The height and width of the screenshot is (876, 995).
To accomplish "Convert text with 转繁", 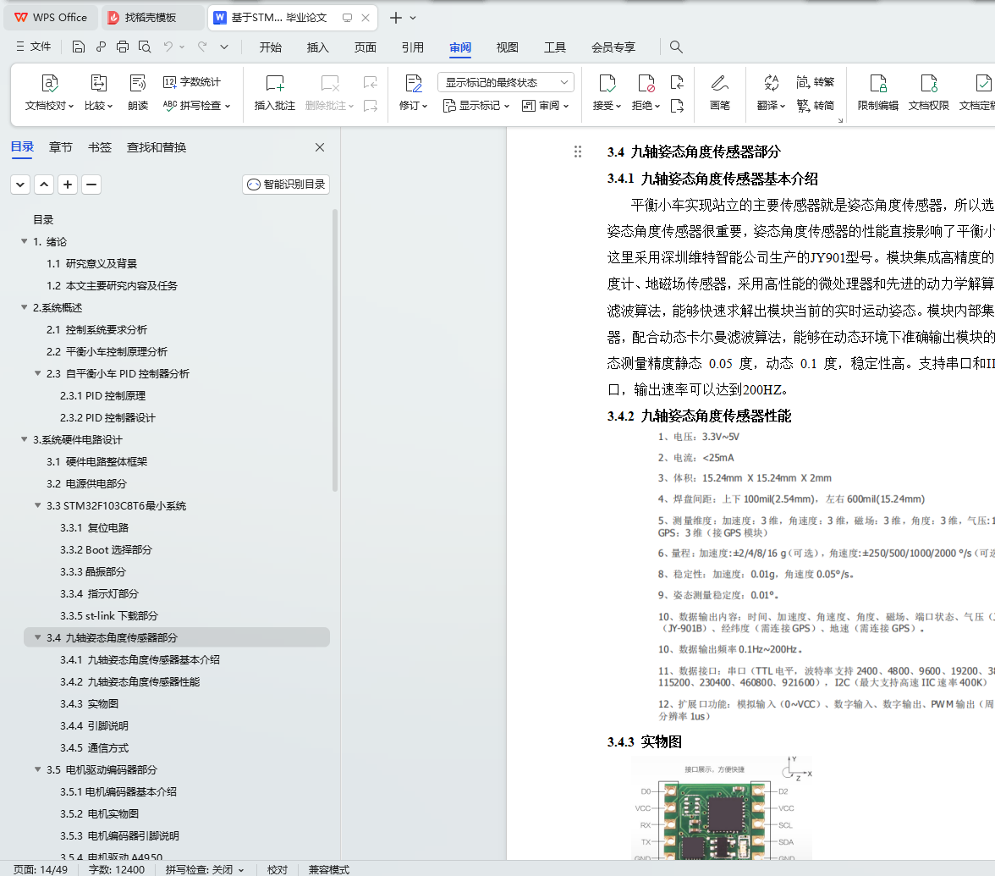I will pyautogui.click(x=816, y=82).
